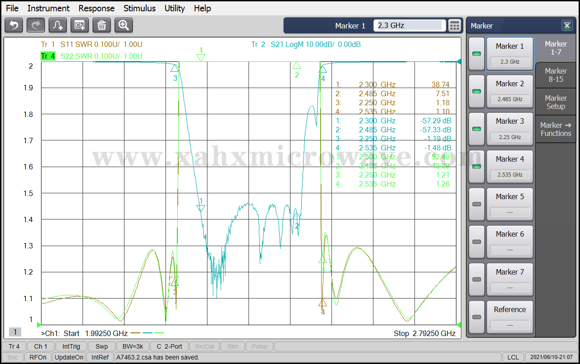Screen dimensions: 580x364
Task: Click trace marker 2 triangle at top
Action: (296, 65)
